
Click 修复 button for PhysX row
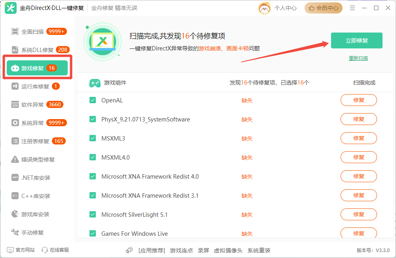click(x=358, y=119)
